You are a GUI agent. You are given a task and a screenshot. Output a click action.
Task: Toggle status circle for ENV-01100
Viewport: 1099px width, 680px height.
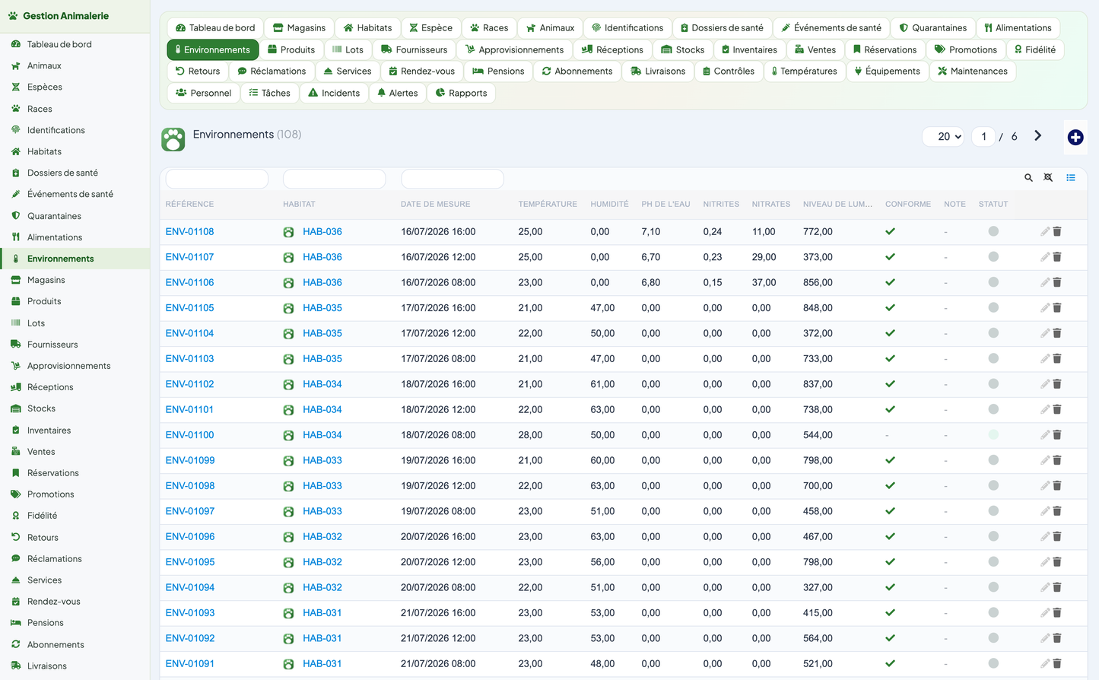tap(993, 435)
